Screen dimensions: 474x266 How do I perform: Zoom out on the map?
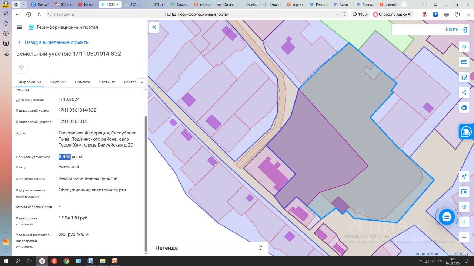click(x=464, y=237)
